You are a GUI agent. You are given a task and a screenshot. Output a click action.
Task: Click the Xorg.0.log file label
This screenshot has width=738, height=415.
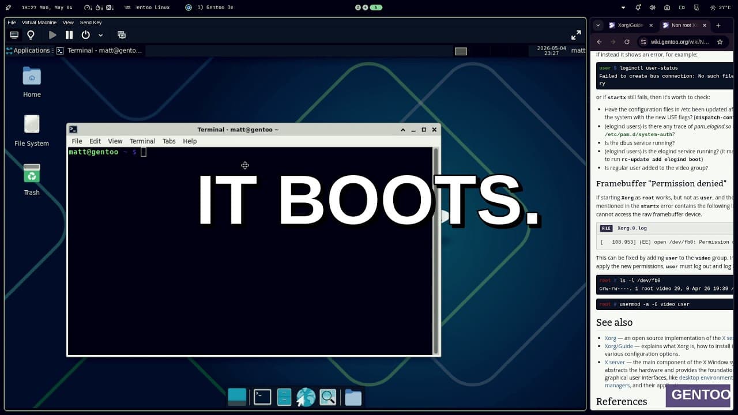point(632,228)
